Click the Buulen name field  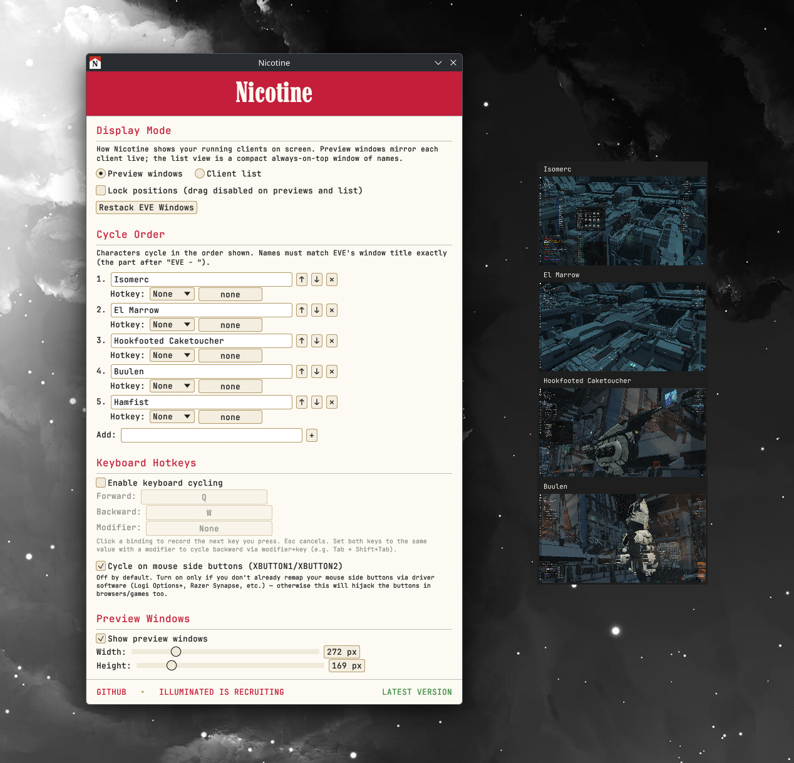[202, 371]
